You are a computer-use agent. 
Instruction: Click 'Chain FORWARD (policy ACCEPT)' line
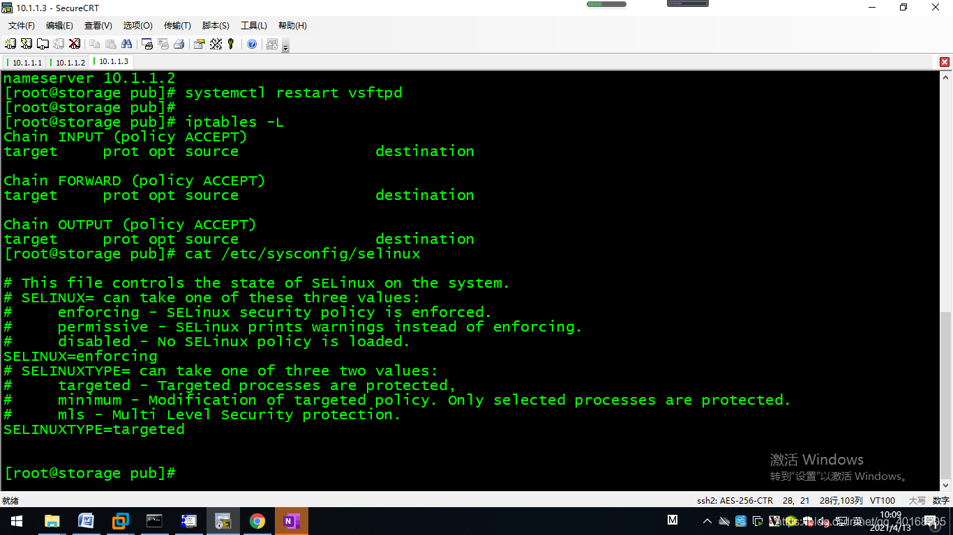tap(135, 180)
